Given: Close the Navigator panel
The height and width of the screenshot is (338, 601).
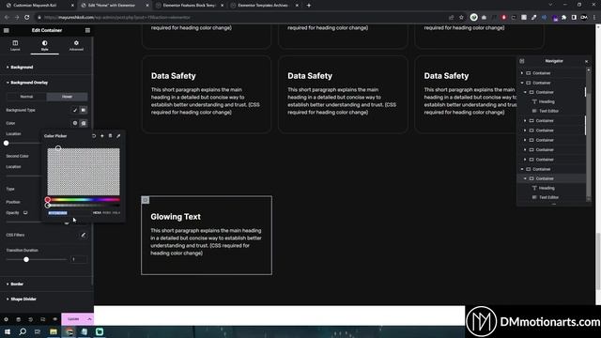Looking at the screenshot, I should 586,61.
